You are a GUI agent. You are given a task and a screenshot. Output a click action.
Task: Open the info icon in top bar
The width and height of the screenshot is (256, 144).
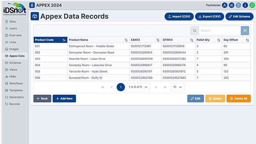pyautogui.click(x=245, y=5)
